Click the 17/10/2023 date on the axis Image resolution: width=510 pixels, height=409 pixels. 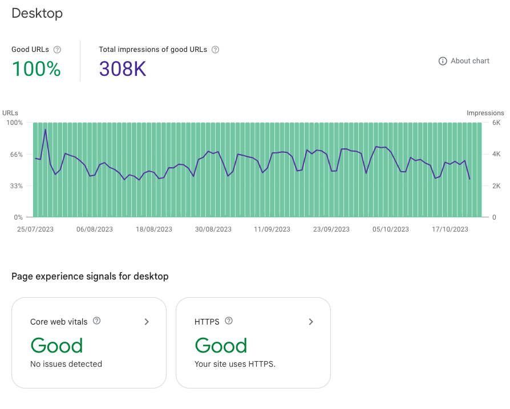coord(450,229)
